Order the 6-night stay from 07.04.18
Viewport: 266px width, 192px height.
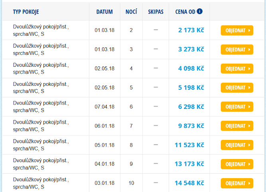click(237, 107)
